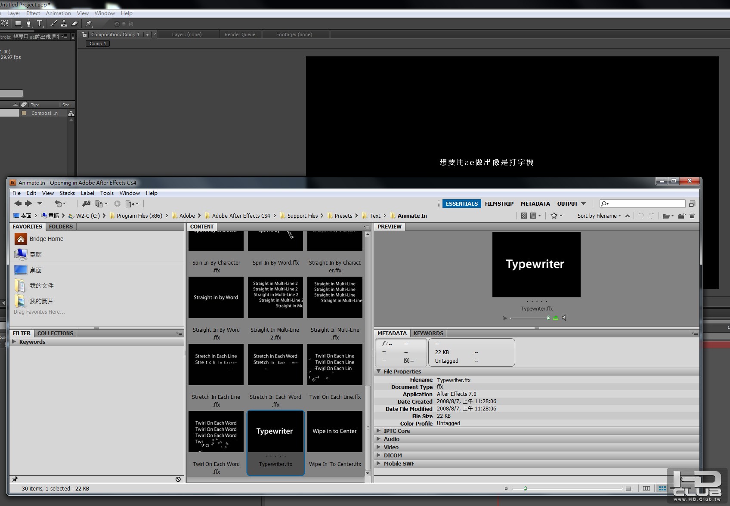Screen dimensions: 730x506
Task: Open the Sort by Filename dropdown
Action: (x=599, y=216)
